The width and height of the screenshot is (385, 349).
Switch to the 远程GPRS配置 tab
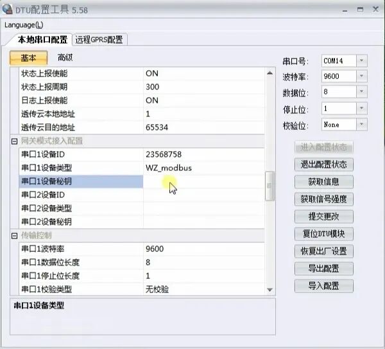tap(99, 40)
